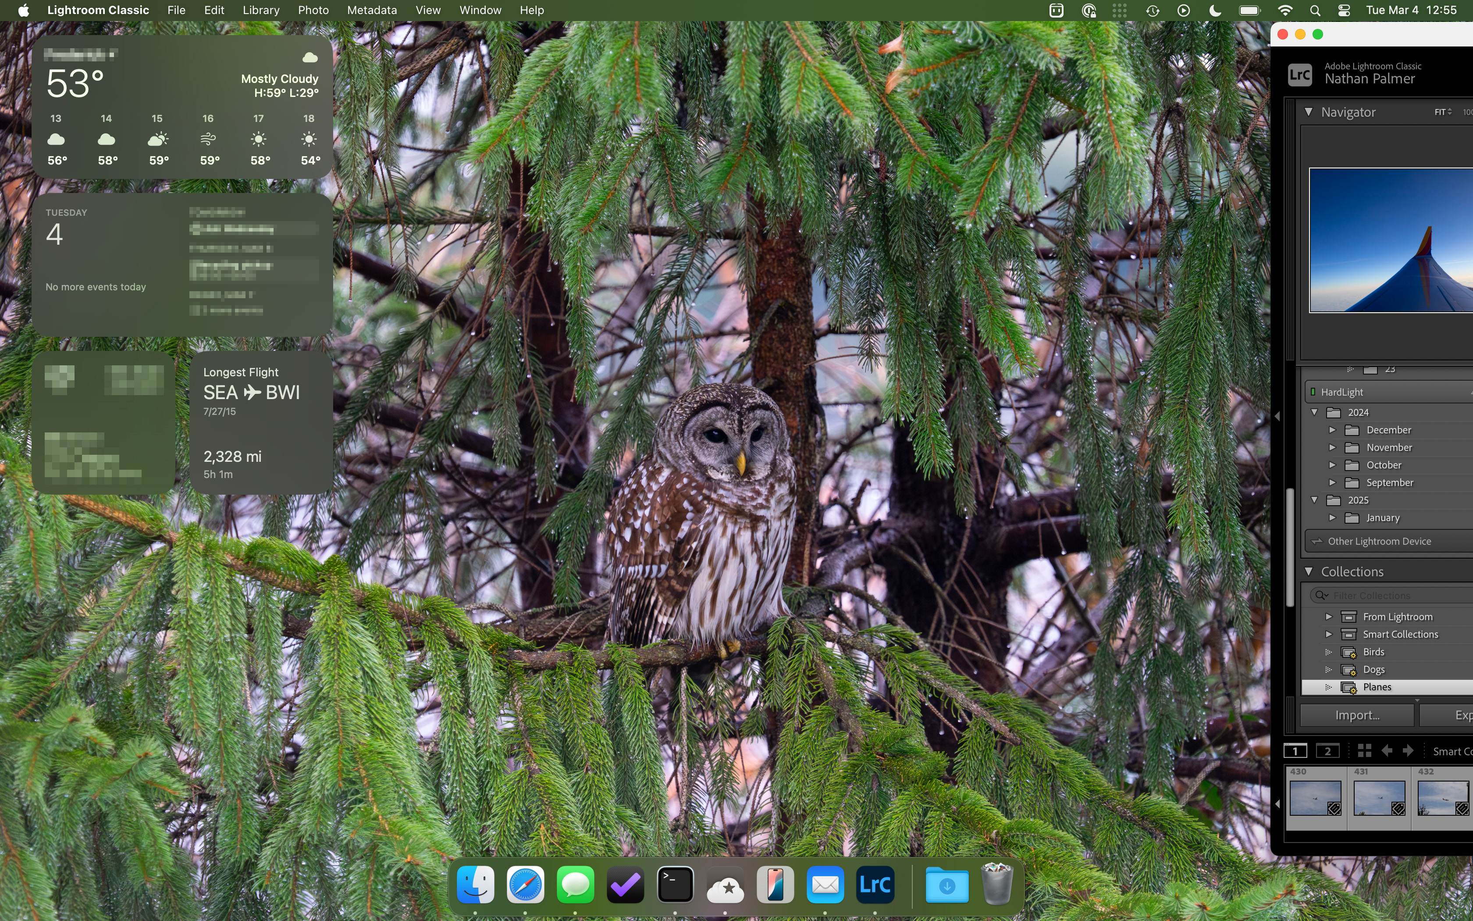Open Time Machine menu bar icon
The image size is (1473, 921).
tap(1152, 11)
